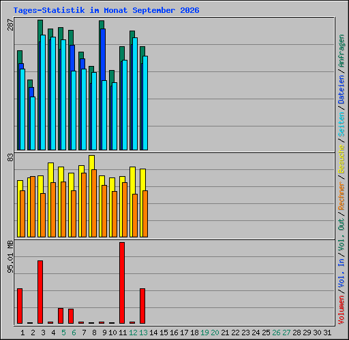
Task: Click the cyan Seiten legend label
Action: click(x=342, y=124)
